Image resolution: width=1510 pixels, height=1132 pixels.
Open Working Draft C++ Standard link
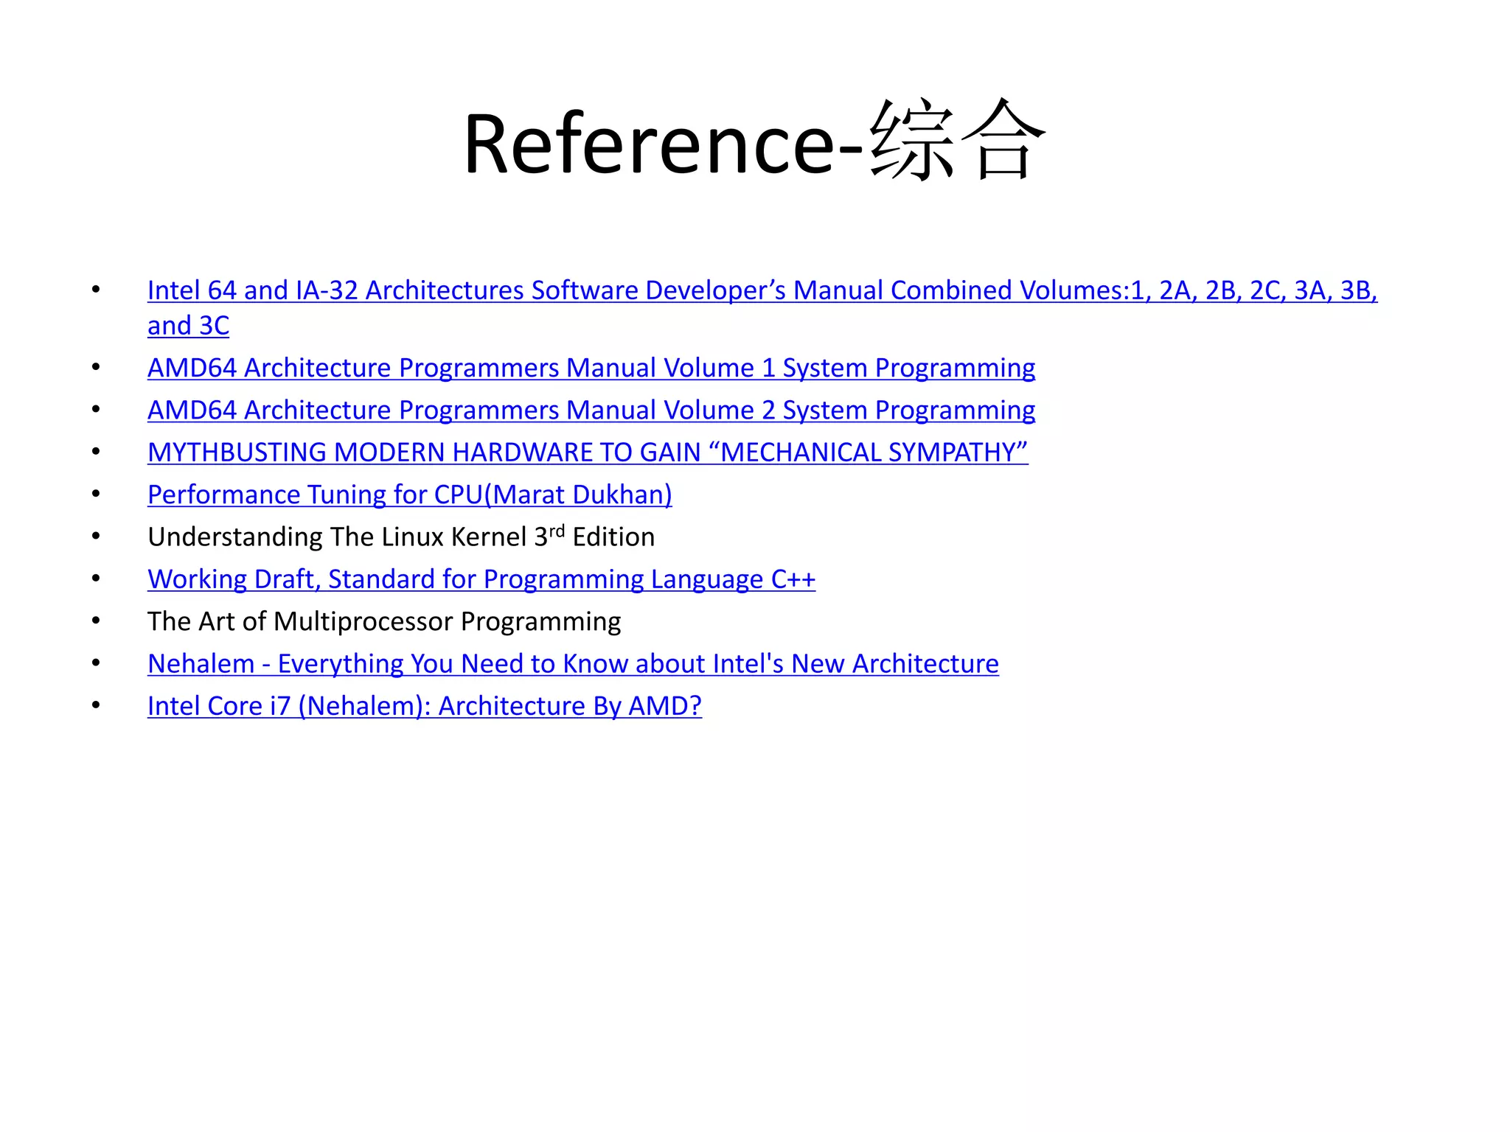coord(481,579)
